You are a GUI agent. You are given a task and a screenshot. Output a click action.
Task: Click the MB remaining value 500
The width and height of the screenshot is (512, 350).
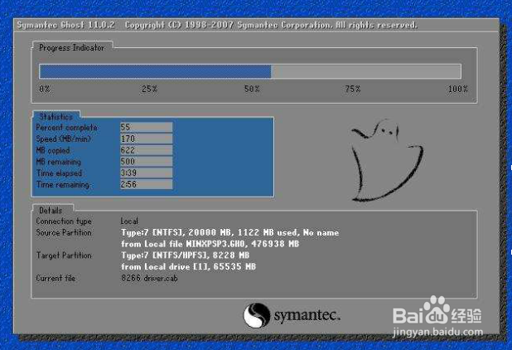146,162
